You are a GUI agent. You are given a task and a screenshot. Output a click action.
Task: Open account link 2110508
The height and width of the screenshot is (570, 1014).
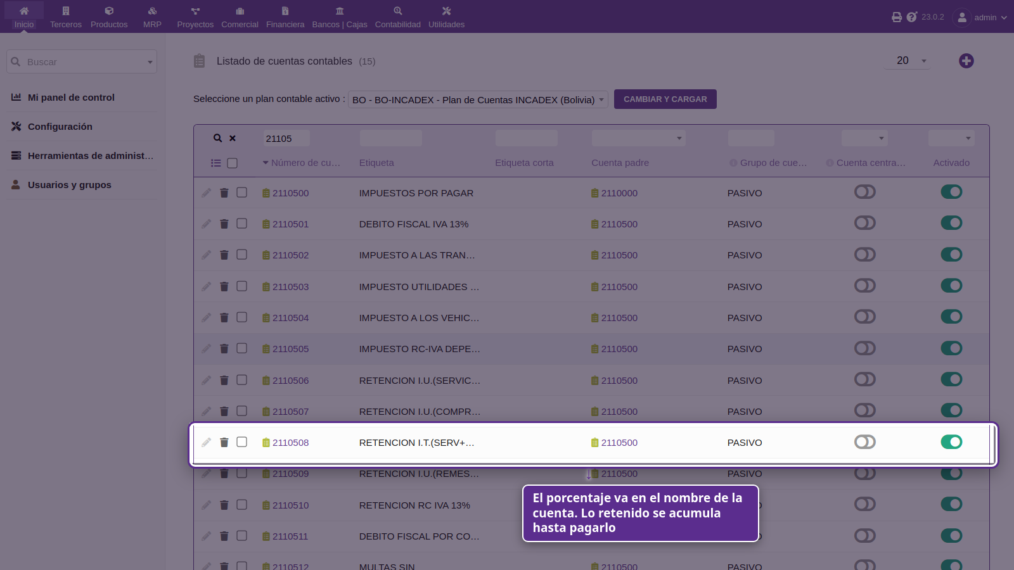click(x=290, y=442)
